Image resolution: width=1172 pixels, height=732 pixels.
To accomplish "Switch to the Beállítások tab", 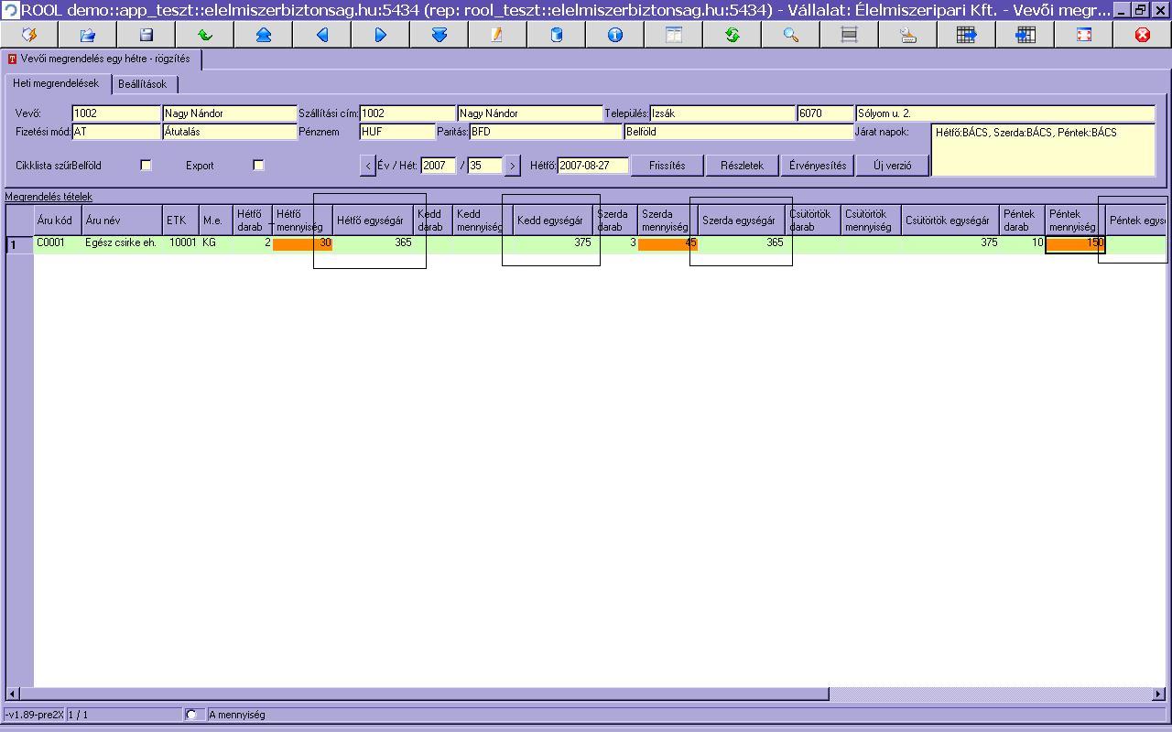I will pyautogui.click(x=143, y=84).
